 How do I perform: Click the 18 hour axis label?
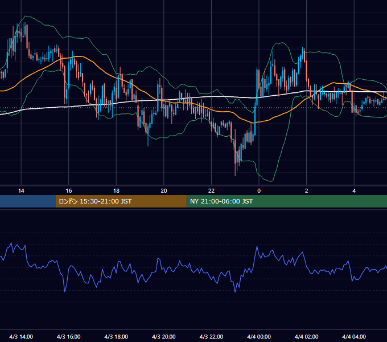coord(116,191)
